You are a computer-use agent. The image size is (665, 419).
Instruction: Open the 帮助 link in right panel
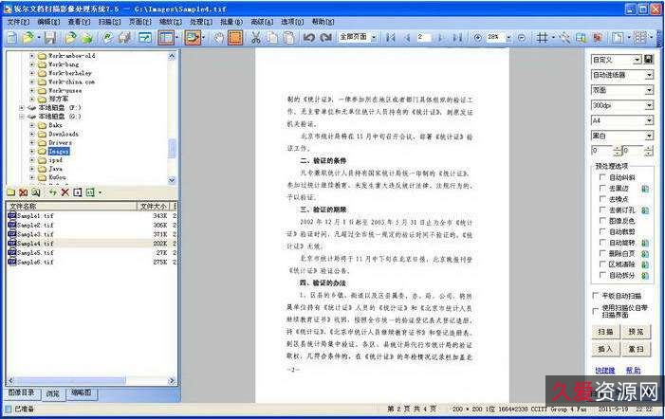633,371
